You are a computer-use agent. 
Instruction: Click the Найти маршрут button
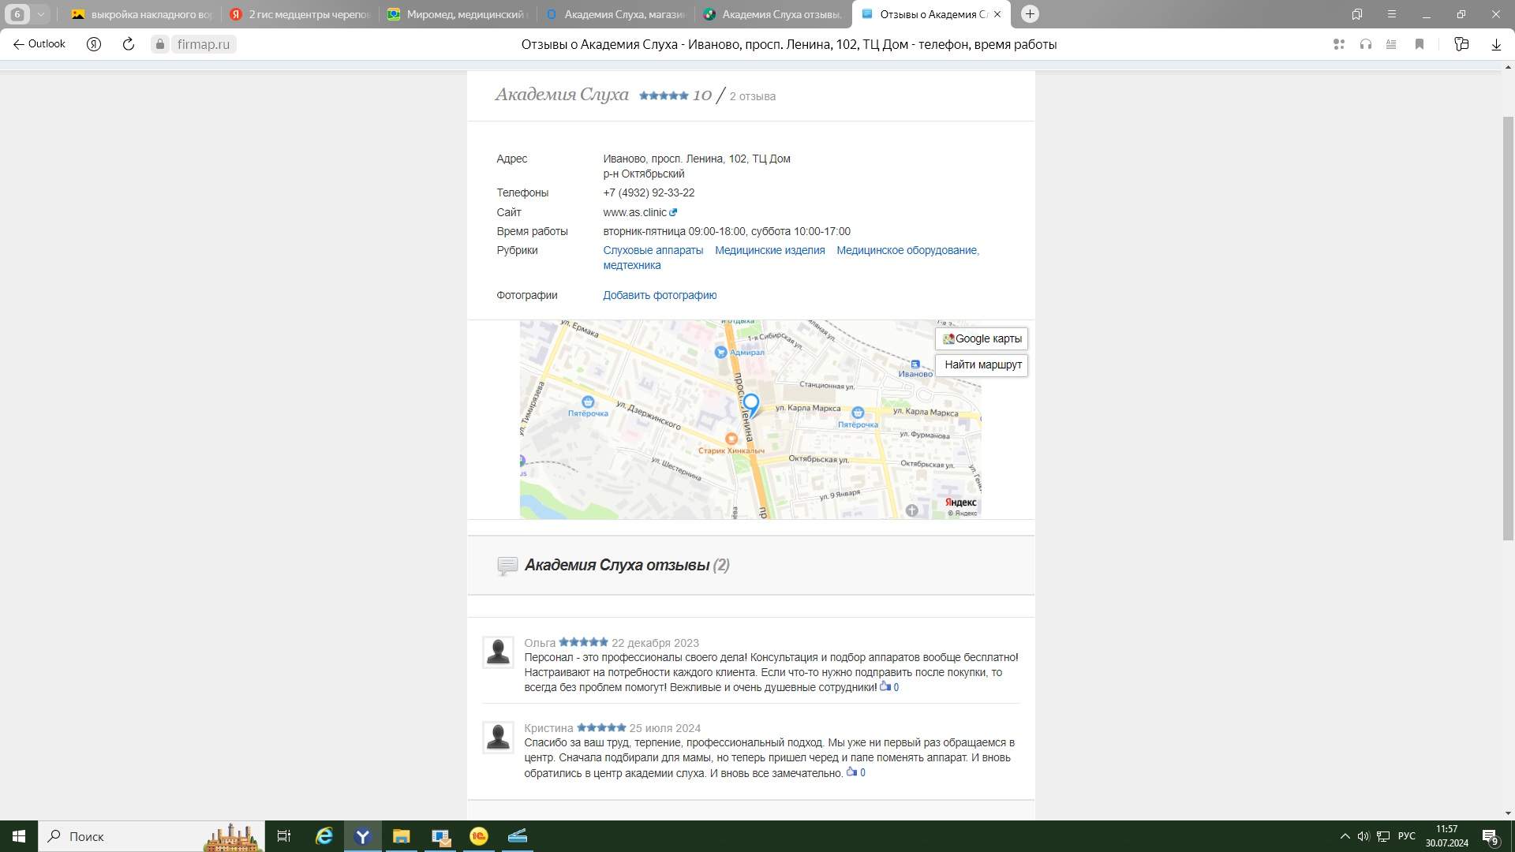tap(982, 364)
